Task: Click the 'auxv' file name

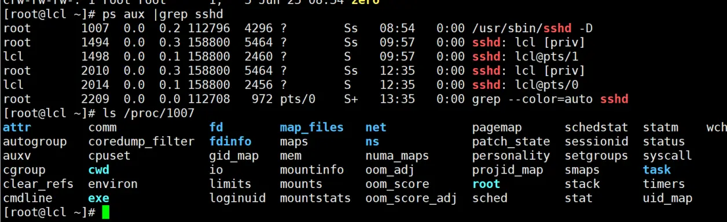Action: point(17,156)
